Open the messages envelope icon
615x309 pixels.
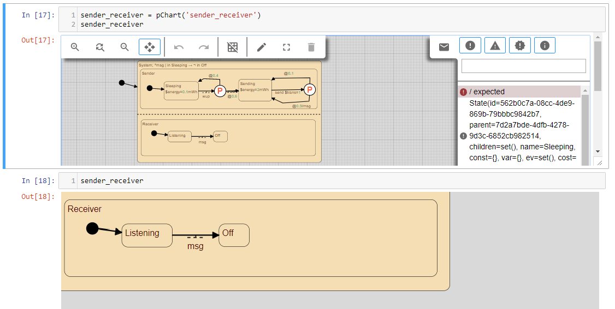444,47
